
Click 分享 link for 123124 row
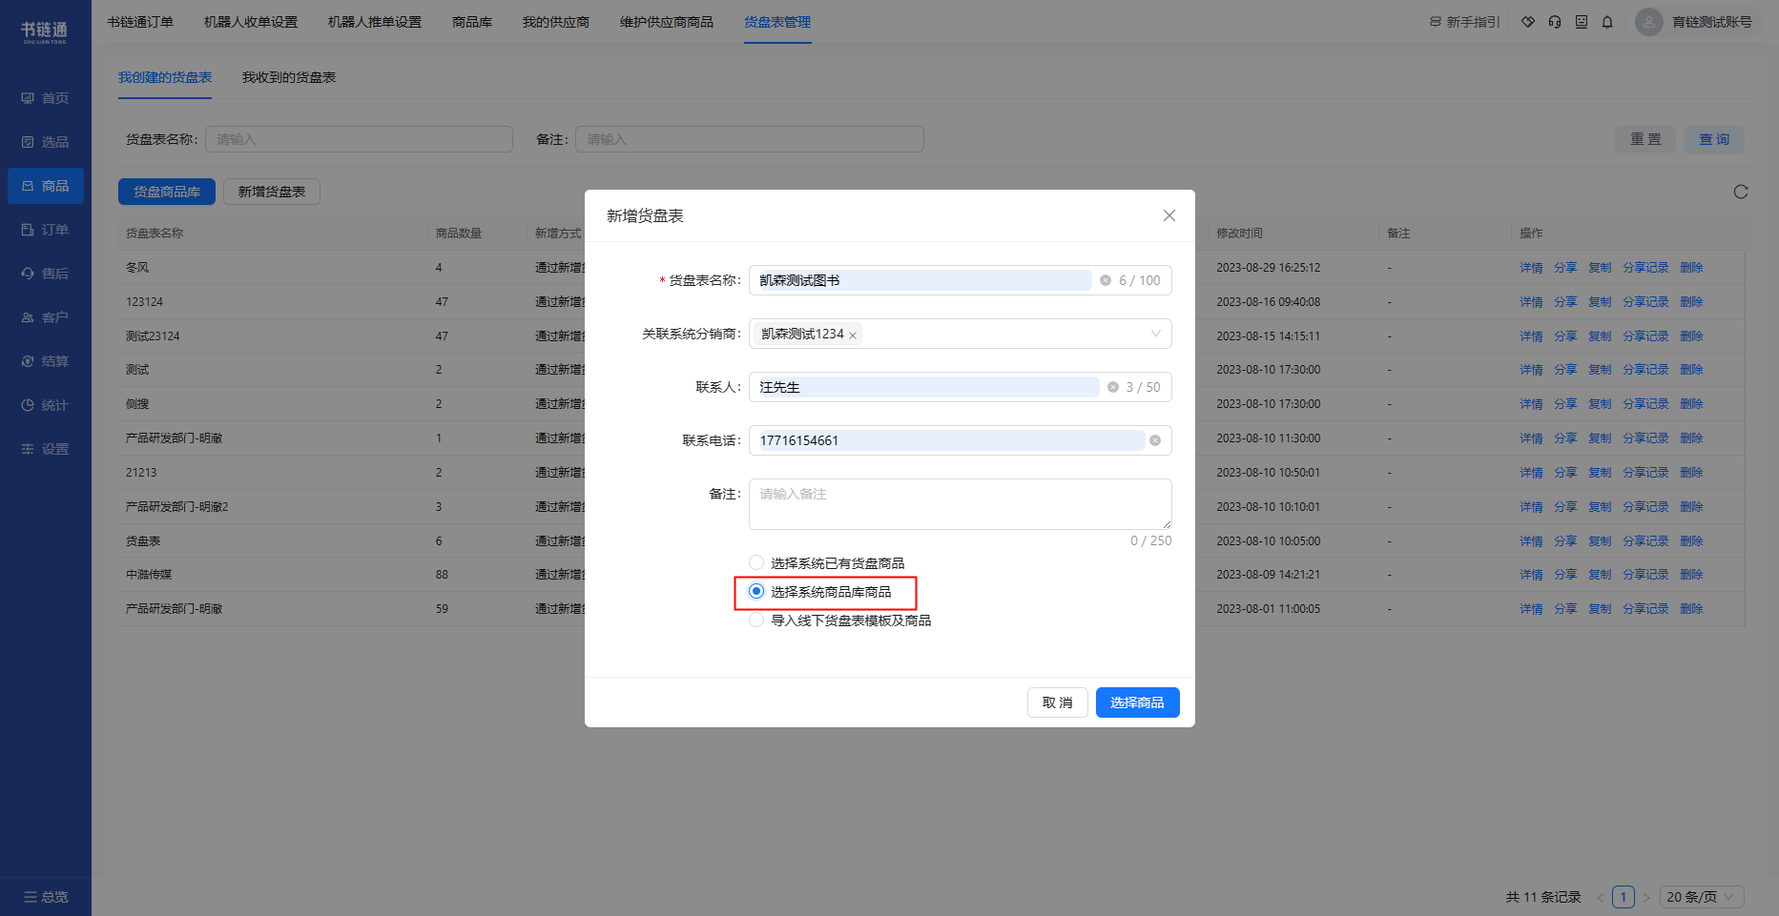[1565, 302]
